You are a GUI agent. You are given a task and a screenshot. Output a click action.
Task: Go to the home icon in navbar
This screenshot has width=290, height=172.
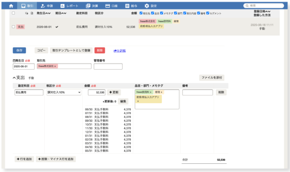tap(11, 6)
